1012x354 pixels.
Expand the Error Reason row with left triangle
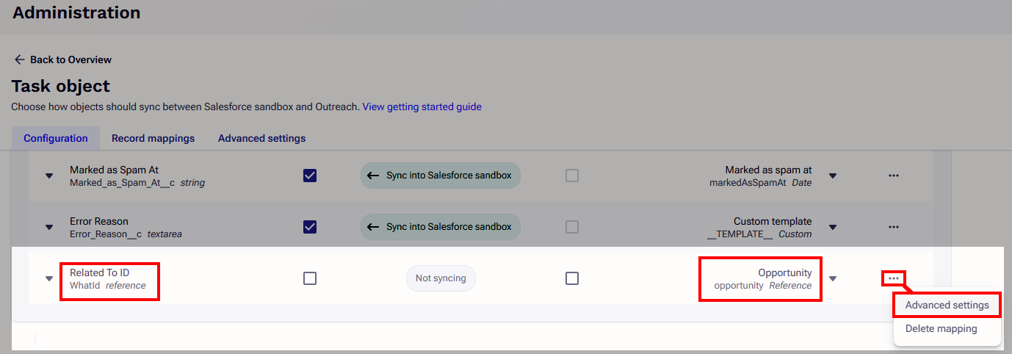(49, 228)
